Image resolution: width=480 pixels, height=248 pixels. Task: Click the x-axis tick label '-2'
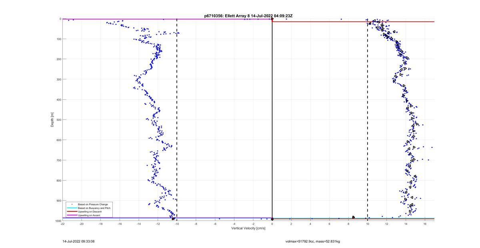pyautogui.click(x=253, y=224)
